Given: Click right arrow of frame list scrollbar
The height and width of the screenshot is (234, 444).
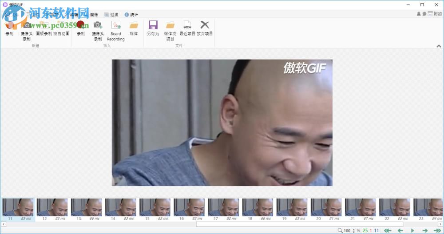Looking at the screenshot, I should click(x=440, y=224).
